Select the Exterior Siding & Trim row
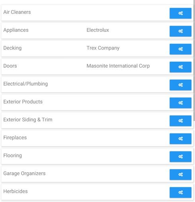 [97, 120]
